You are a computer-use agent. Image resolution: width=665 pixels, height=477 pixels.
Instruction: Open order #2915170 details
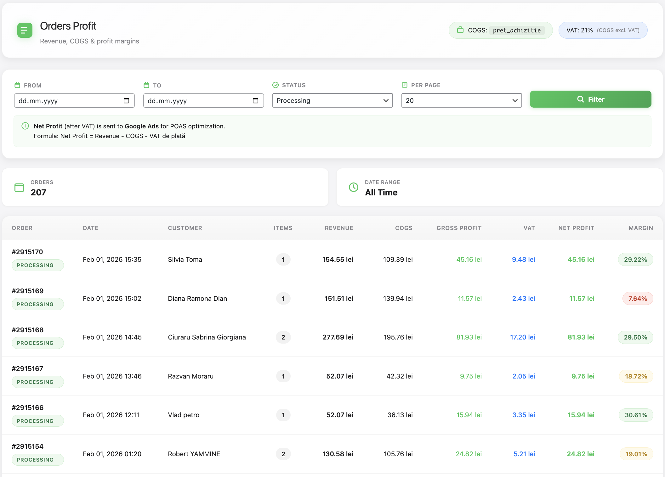click(x=27, y=252)
